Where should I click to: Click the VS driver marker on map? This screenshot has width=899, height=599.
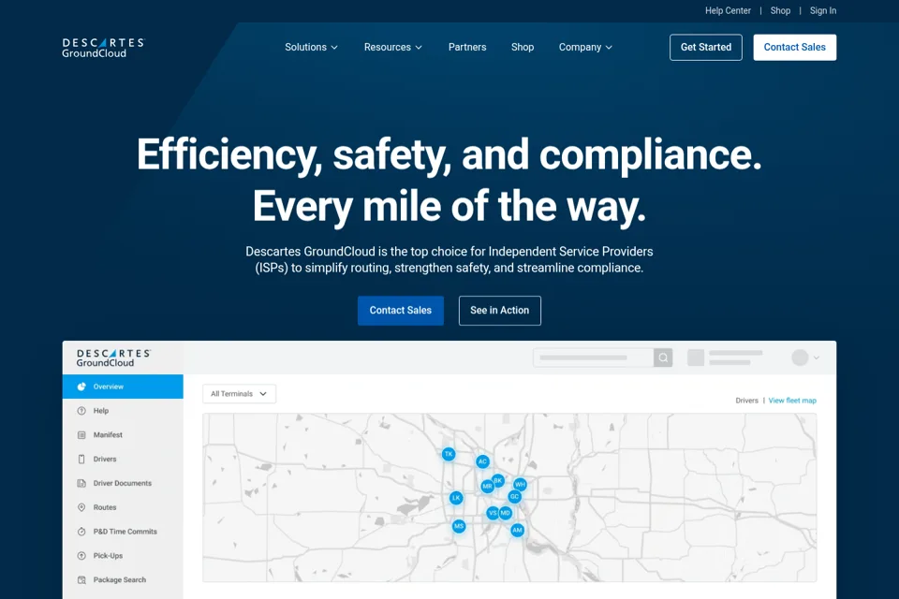point(492,513)
